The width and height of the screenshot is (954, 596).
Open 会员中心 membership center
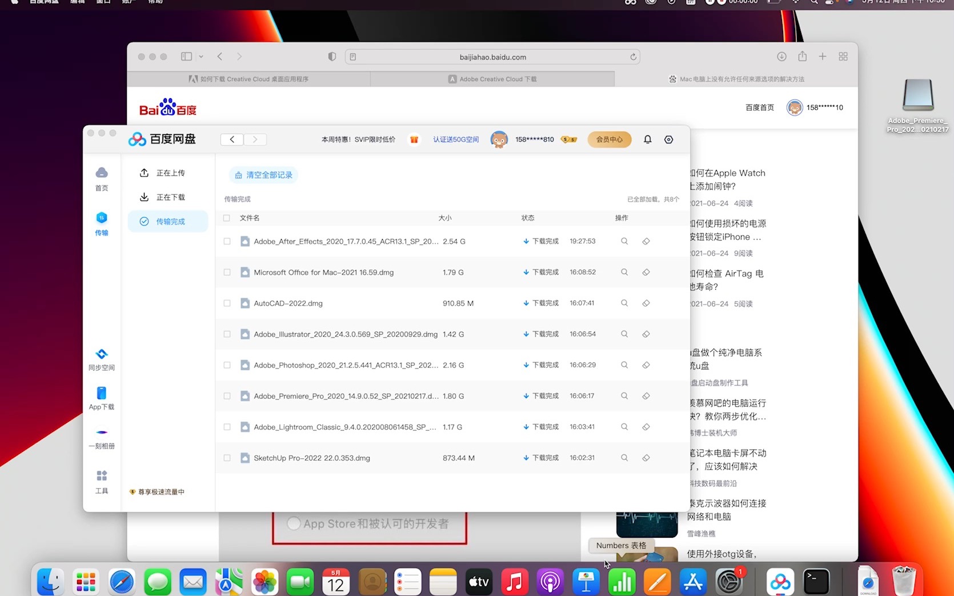609,139
